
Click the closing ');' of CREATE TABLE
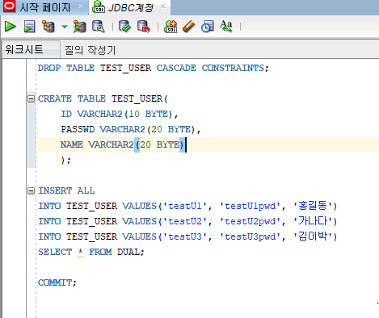[x=65, y=161]
